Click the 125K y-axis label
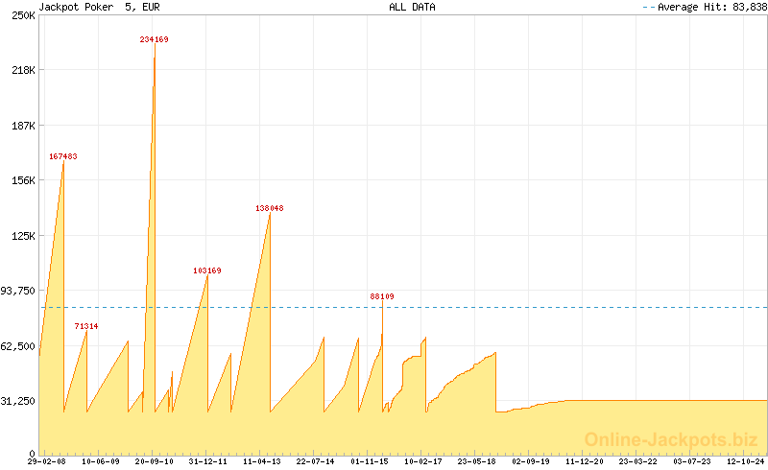Image resolution: width=768 pixels, height=470 pixels. point(21,236)
